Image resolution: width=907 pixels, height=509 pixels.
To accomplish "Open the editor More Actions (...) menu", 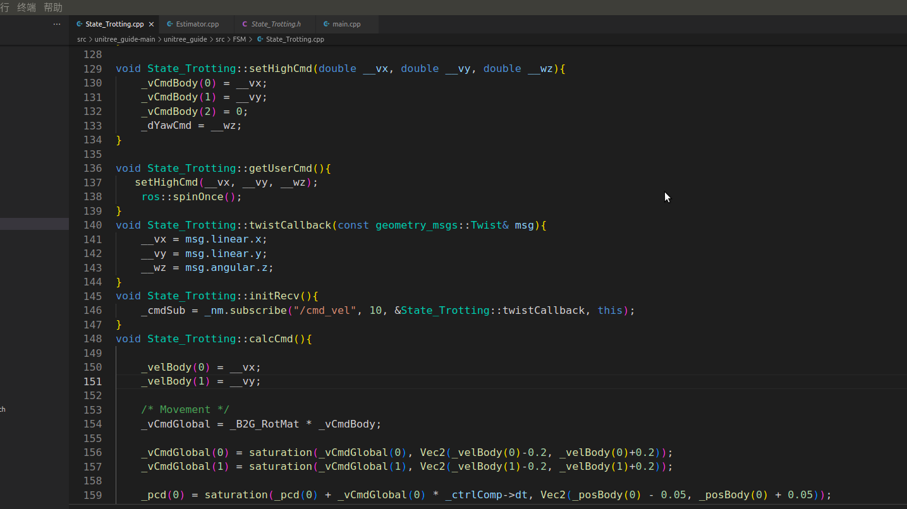I will point(56,23).
